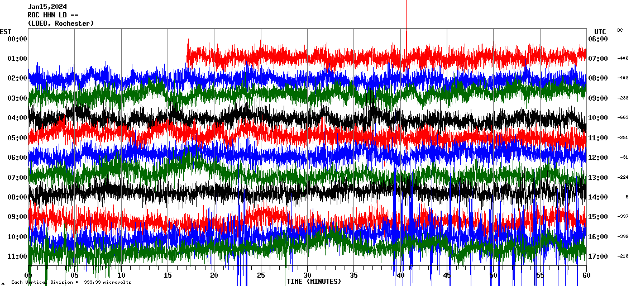
Task: Click the EST axis header label
Action: [6, 31]
